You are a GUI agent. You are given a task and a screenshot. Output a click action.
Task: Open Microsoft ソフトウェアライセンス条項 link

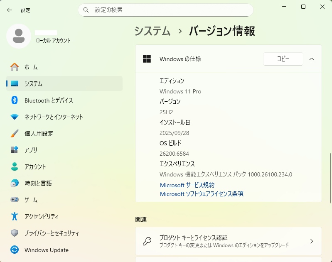point(202,194)
